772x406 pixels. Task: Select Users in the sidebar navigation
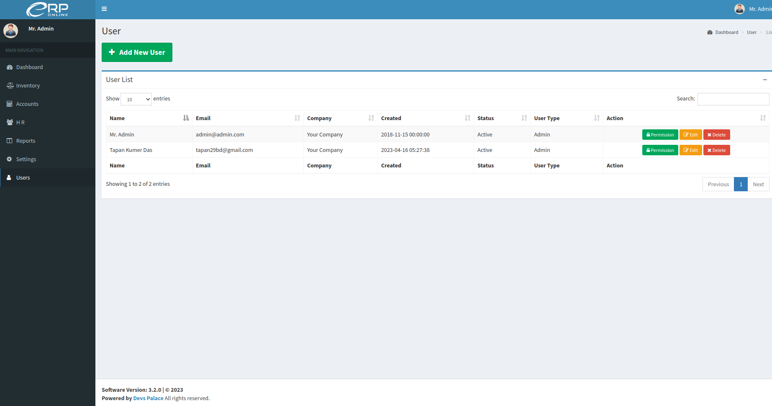pyautogui.click(x=23, y=177)
